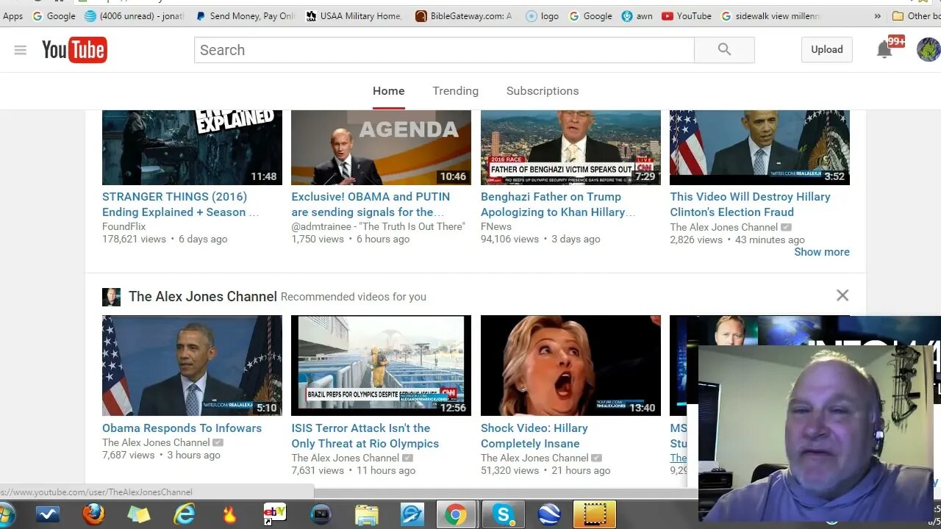941x529 pixels.
Task: Open the flame icon app in taskbar
Action: (x=229, y=514)
